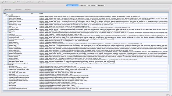Click table icon beside cms_theme_data
This screenshot has height=96, width=172.
[x=8, y=28]
